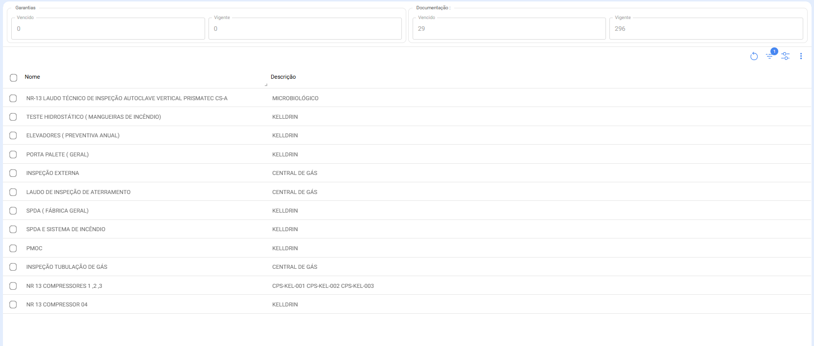Click KELLDRIN in the TESTE HIDROSTÁTICO row
The image size is (814, 346).
pyautogui.click(x=285, y=117)
